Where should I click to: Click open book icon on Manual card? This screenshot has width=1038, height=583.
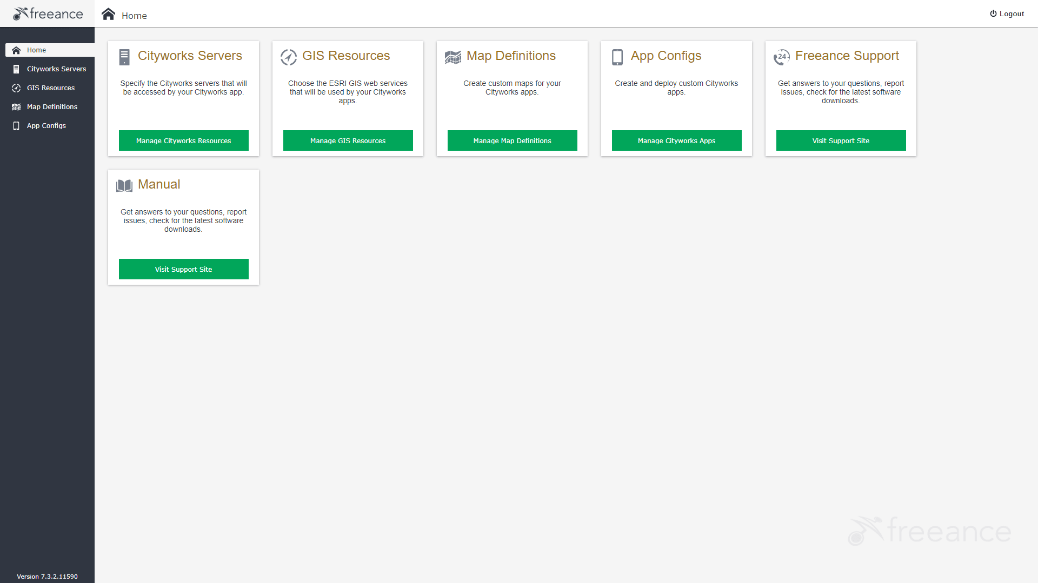[x=124, y=186]
